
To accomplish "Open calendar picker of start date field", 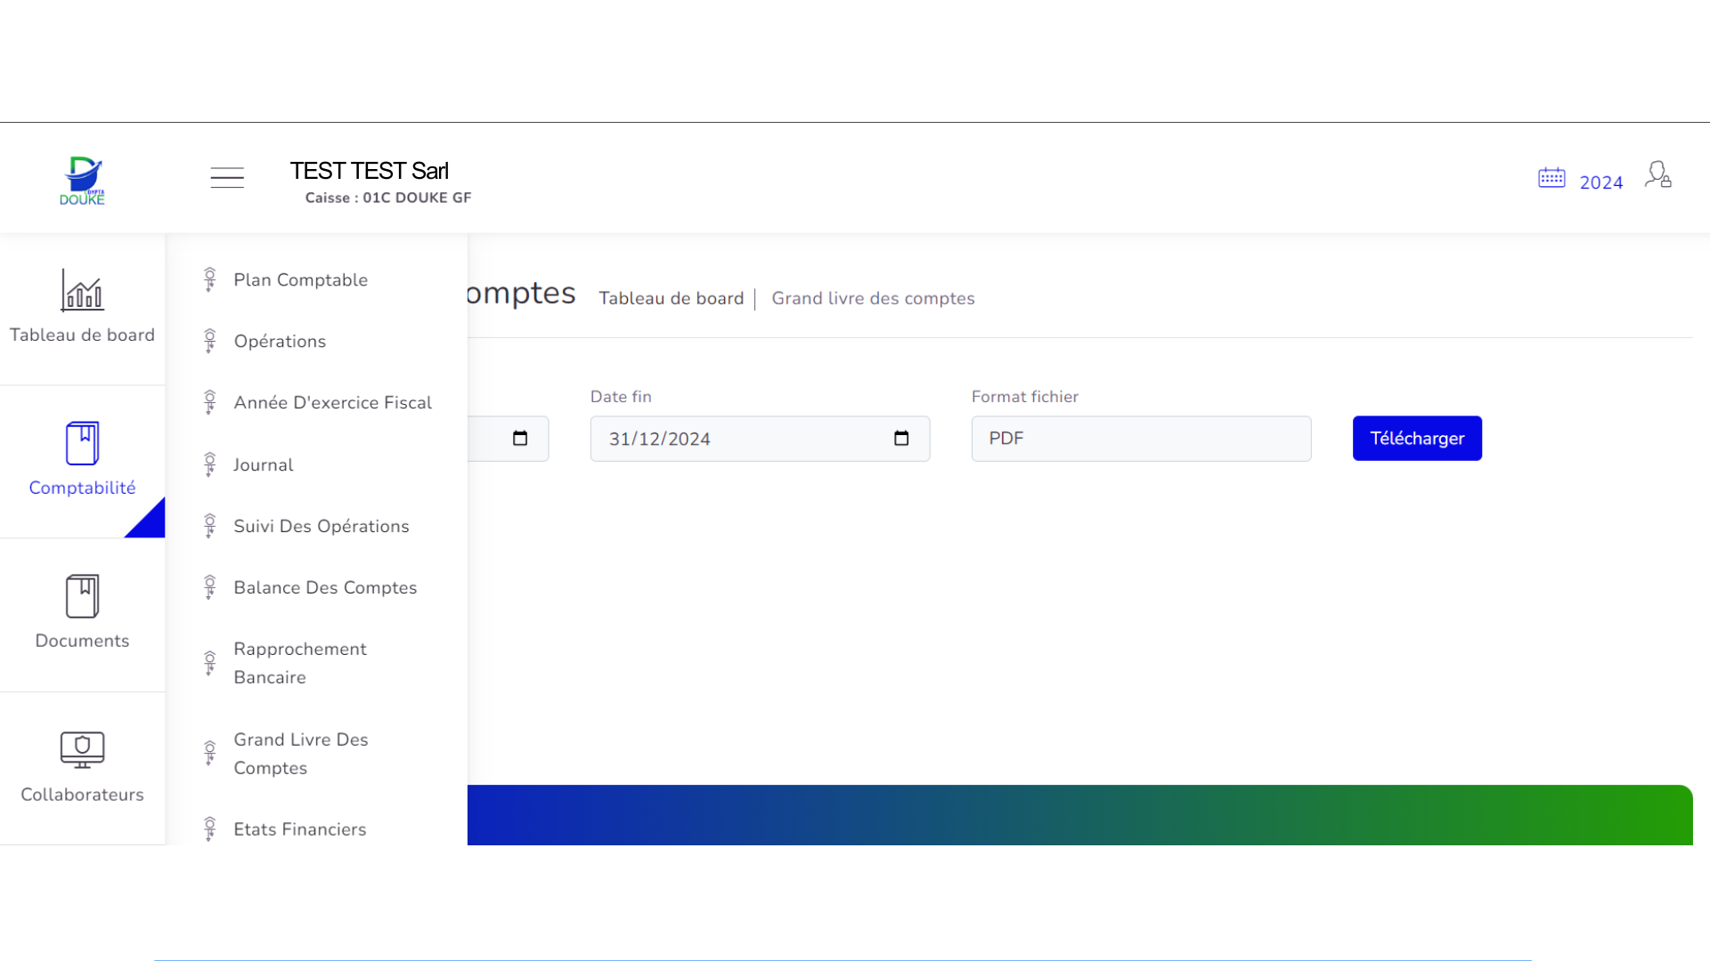I will coord(520,439).
